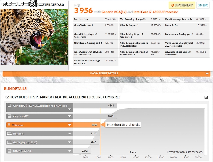213x162 pixels.
Task: Expand the This score row arrow
Action: pyautogui.click(x=70, y=125)
